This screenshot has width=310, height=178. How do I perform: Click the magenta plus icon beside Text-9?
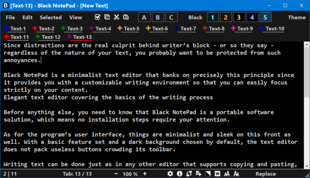(233, 28)
